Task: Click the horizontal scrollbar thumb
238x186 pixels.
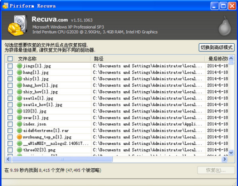Action: click(x=62, y=159)
